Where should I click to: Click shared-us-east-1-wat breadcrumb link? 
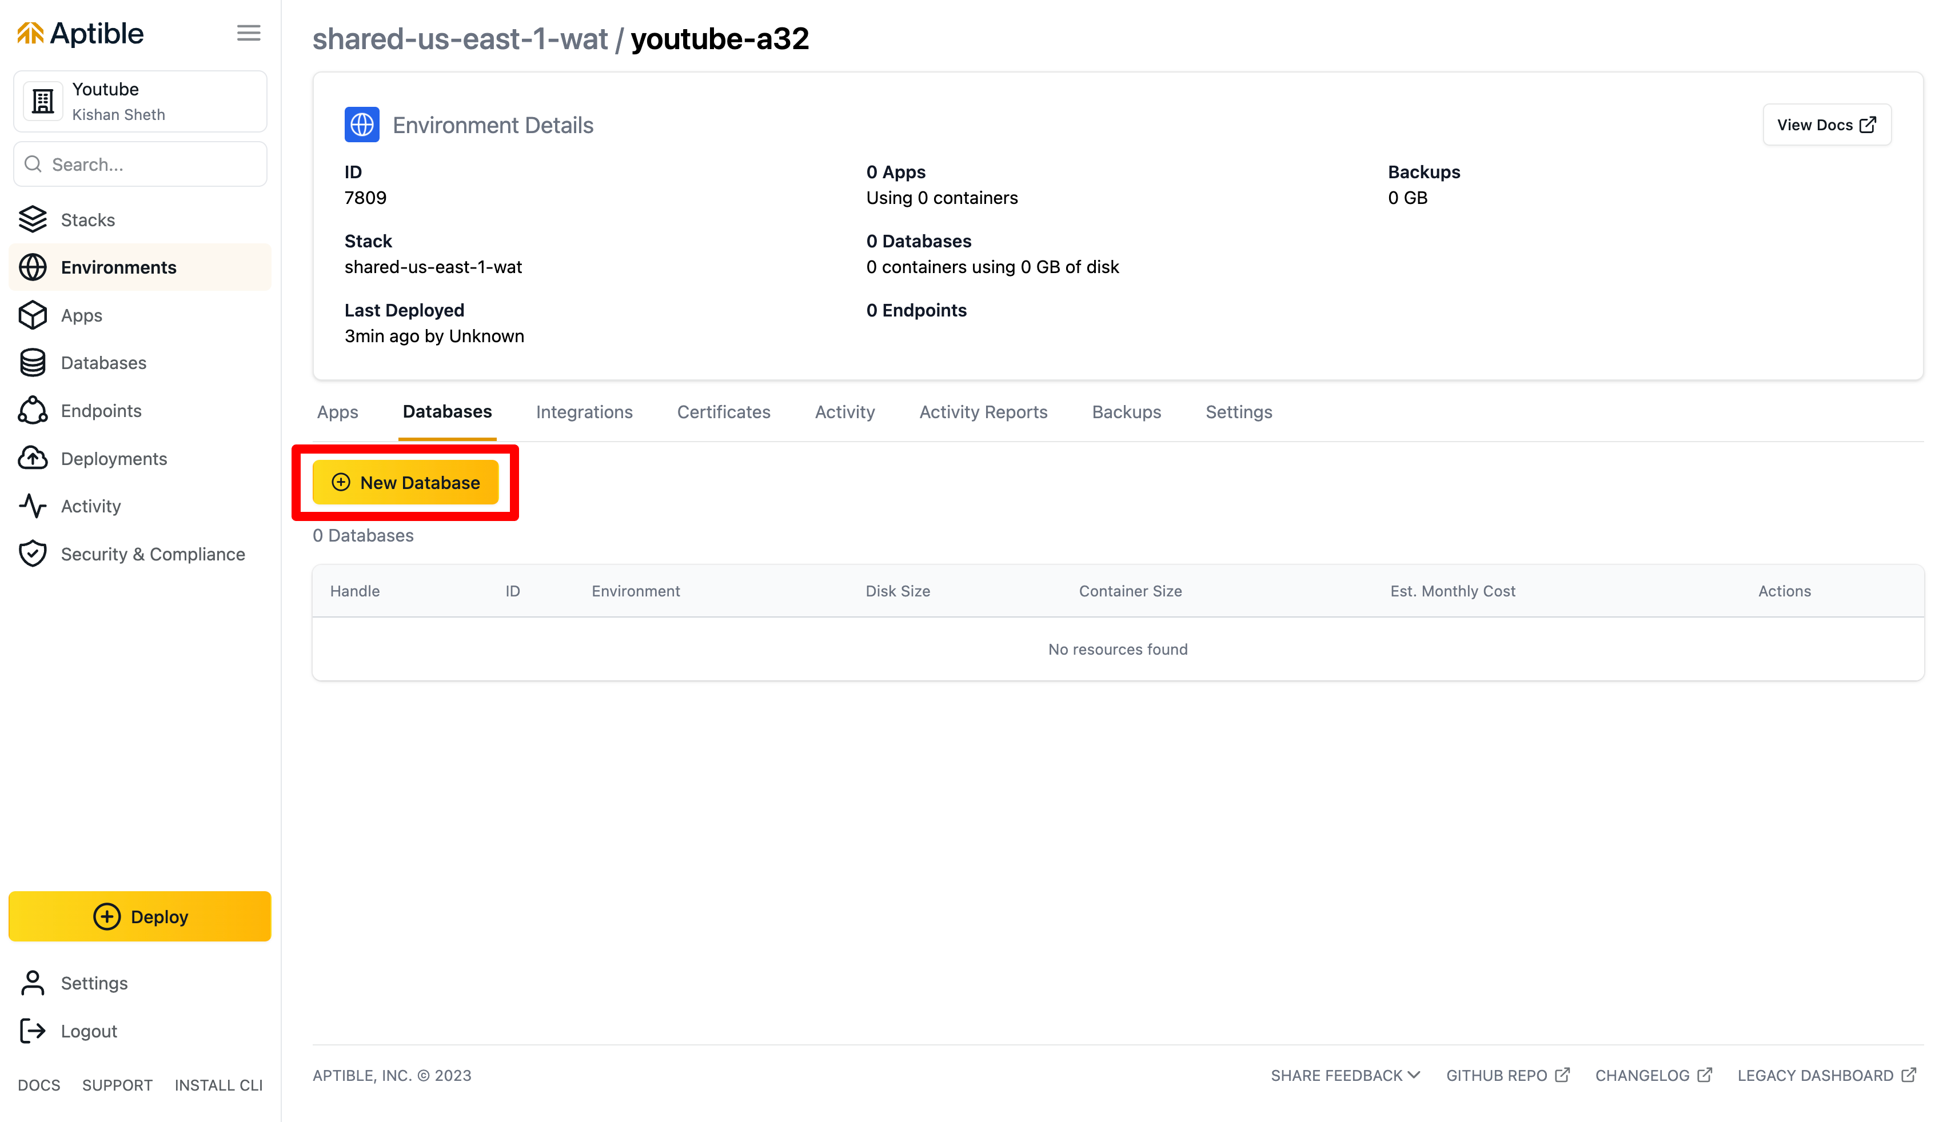[x=460, y=38]
